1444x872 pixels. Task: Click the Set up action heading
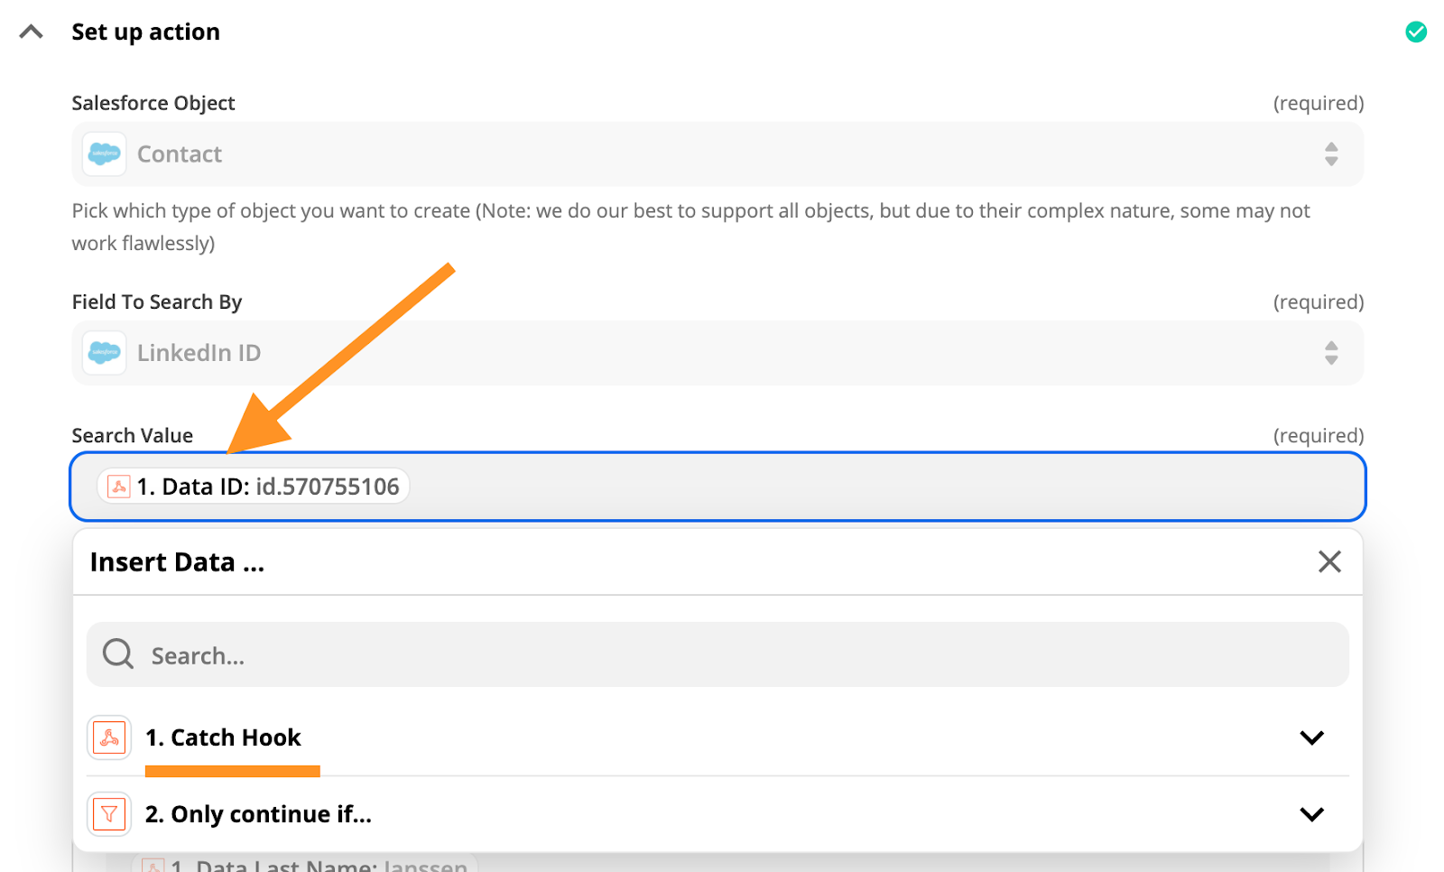[x=146, y=32]
